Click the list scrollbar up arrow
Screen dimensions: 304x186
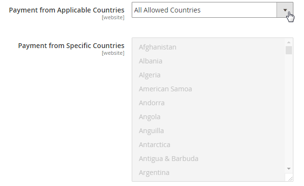click(x=289, y=42)
